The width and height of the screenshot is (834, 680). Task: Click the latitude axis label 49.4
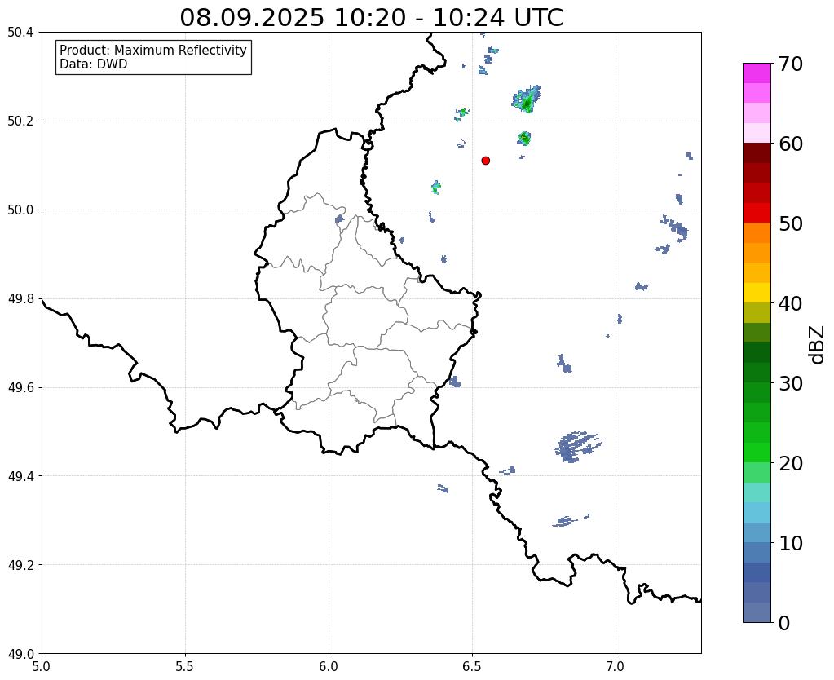tap(20, 476)
